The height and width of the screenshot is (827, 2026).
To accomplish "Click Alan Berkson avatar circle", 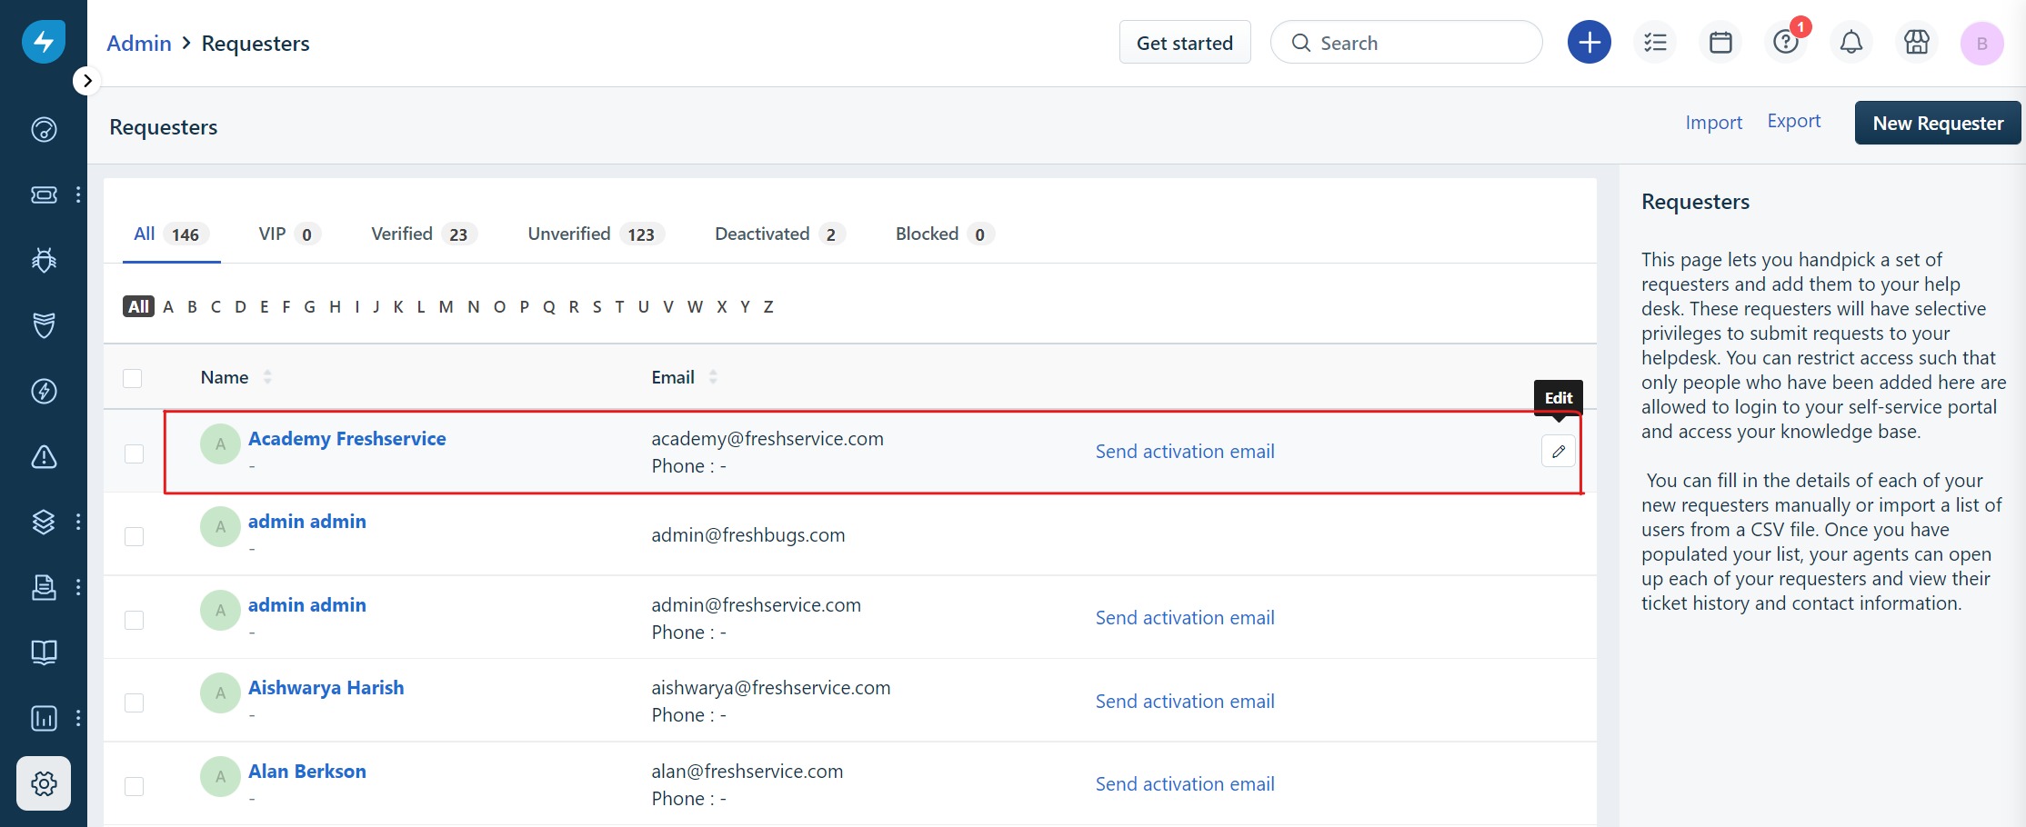I will pyautogui.click(x=220, y=777).
